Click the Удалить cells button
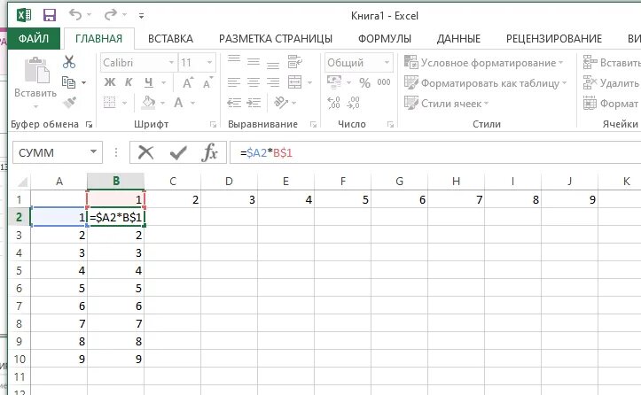This screenshot has height=395, width=641. pyautogui.click(x=611, y=83)
